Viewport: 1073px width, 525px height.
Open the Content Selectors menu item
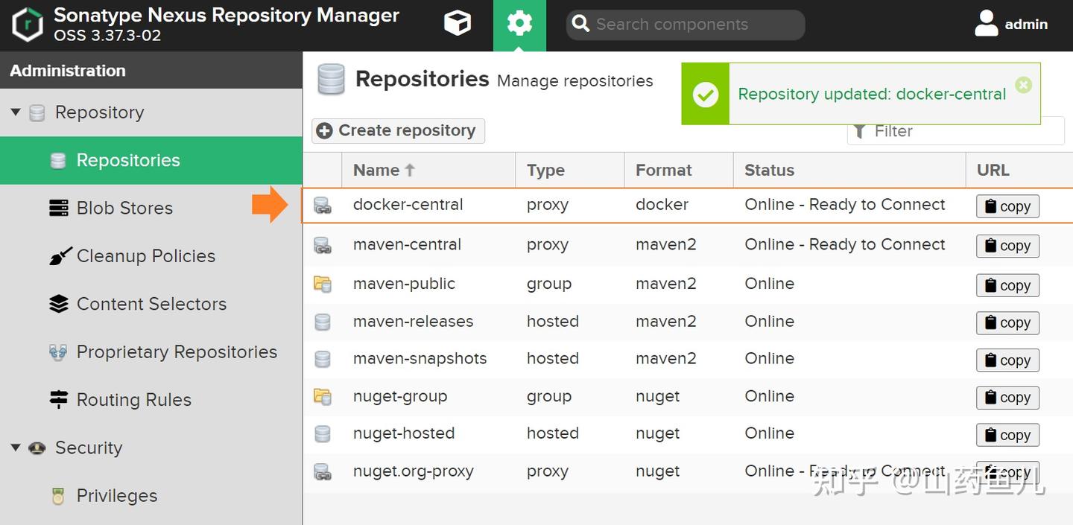coord(151,304)
